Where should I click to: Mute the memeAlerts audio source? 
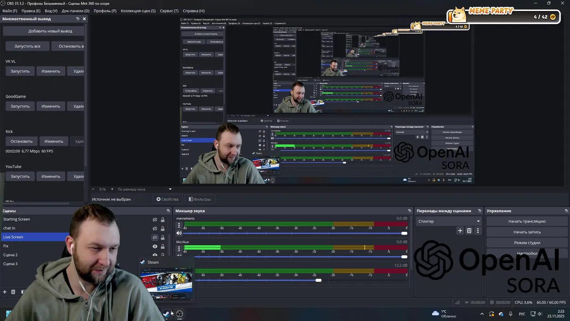[x=179, y=233]
